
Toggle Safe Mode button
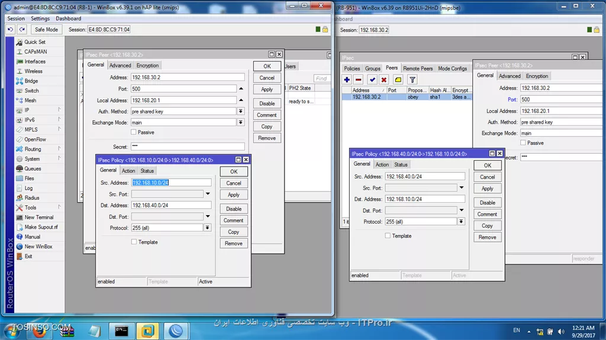(46, 30)
